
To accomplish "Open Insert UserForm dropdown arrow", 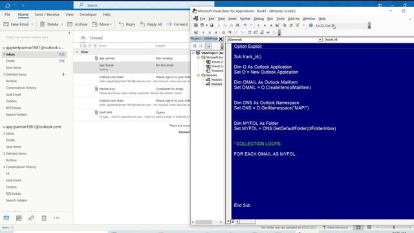I will [207, 25].
